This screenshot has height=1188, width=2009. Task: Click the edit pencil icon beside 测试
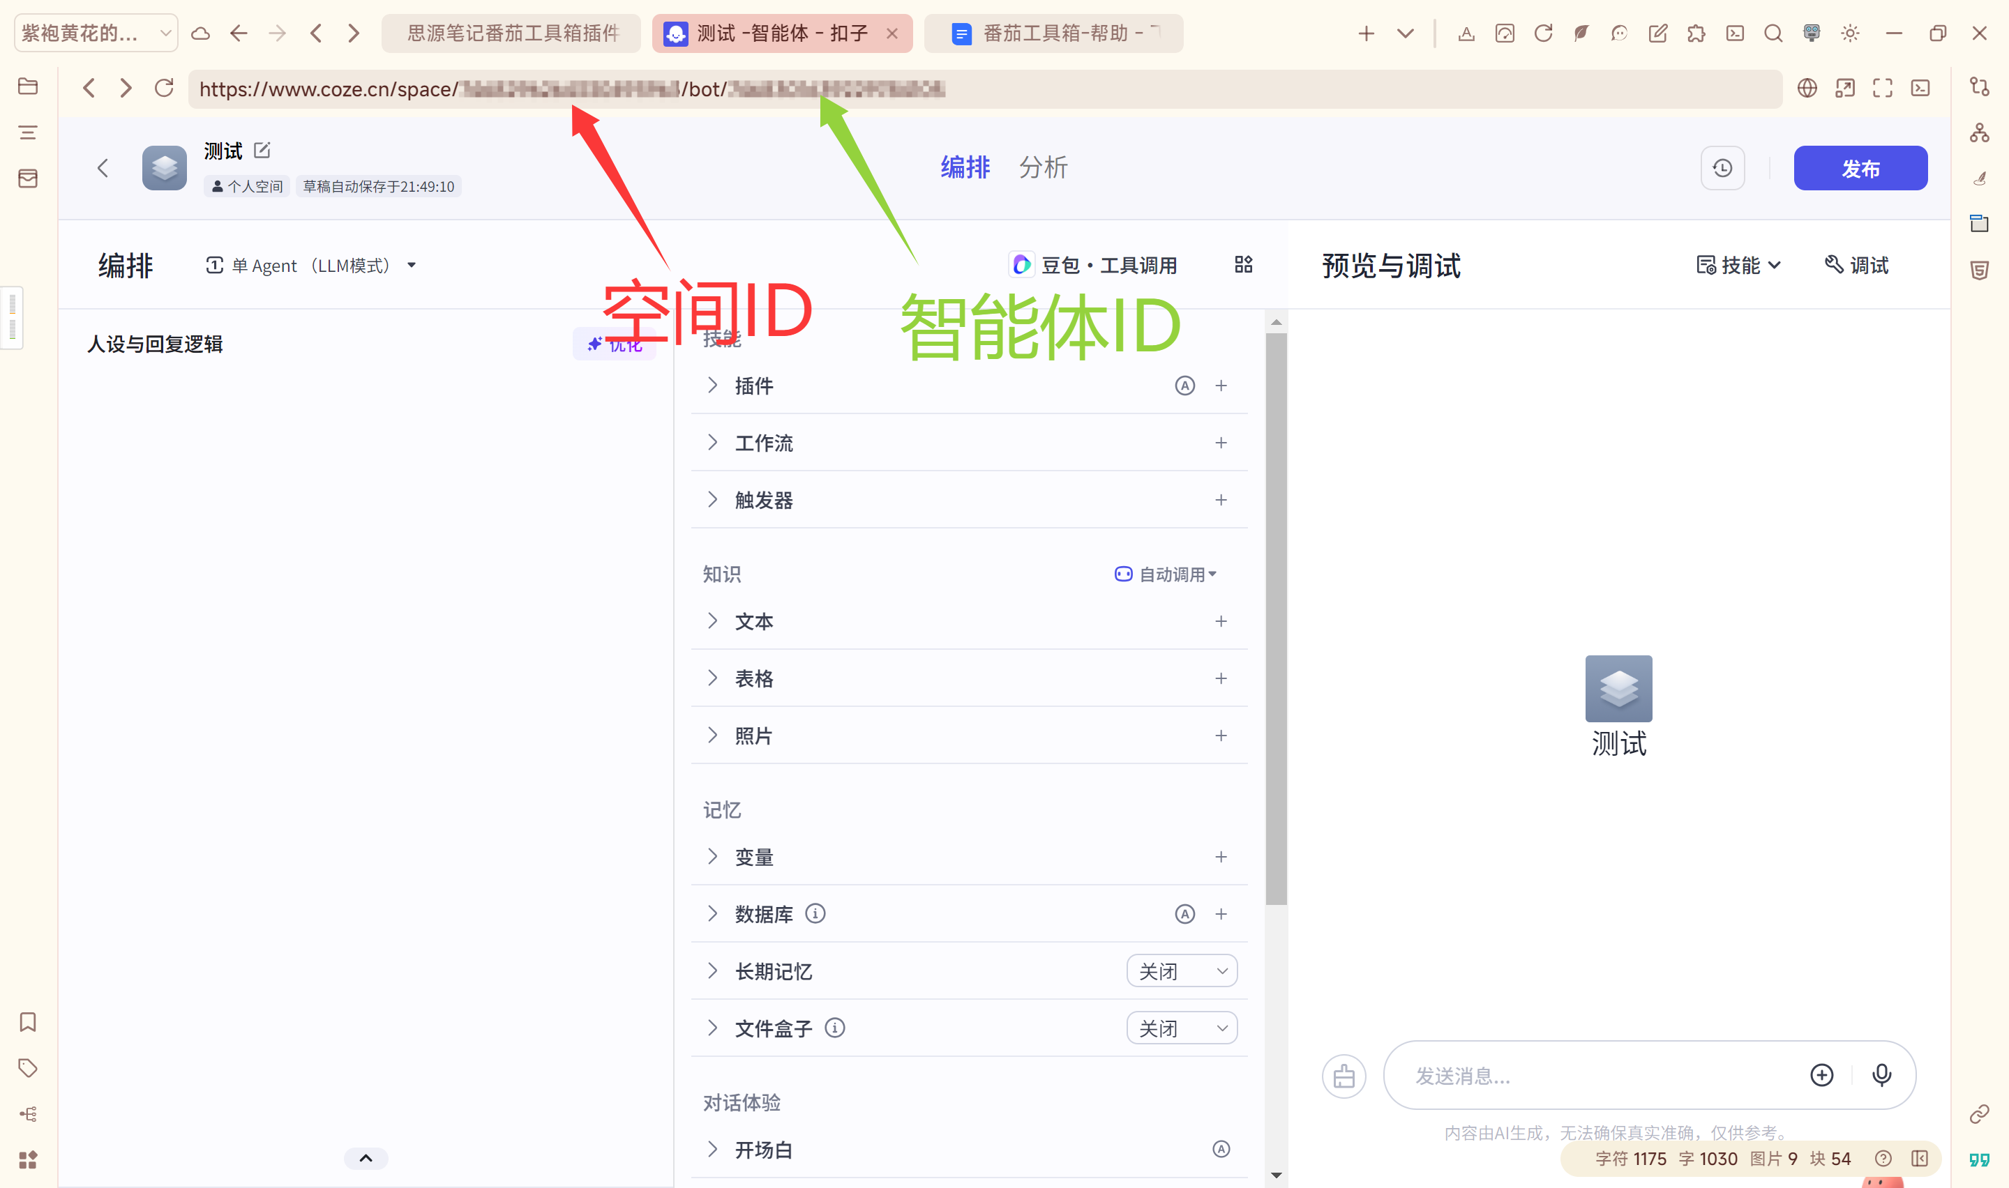262,150
